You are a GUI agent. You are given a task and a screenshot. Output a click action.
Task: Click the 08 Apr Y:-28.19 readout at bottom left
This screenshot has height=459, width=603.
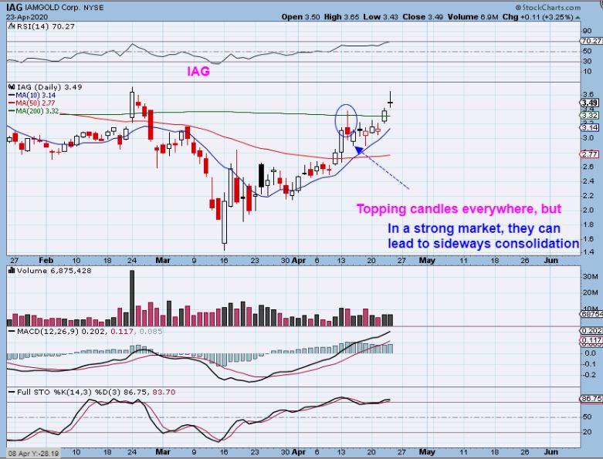(x=33, y=454)
